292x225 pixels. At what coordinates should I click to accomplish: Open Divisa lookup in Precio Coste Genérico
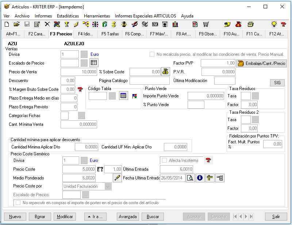[84, 160]
